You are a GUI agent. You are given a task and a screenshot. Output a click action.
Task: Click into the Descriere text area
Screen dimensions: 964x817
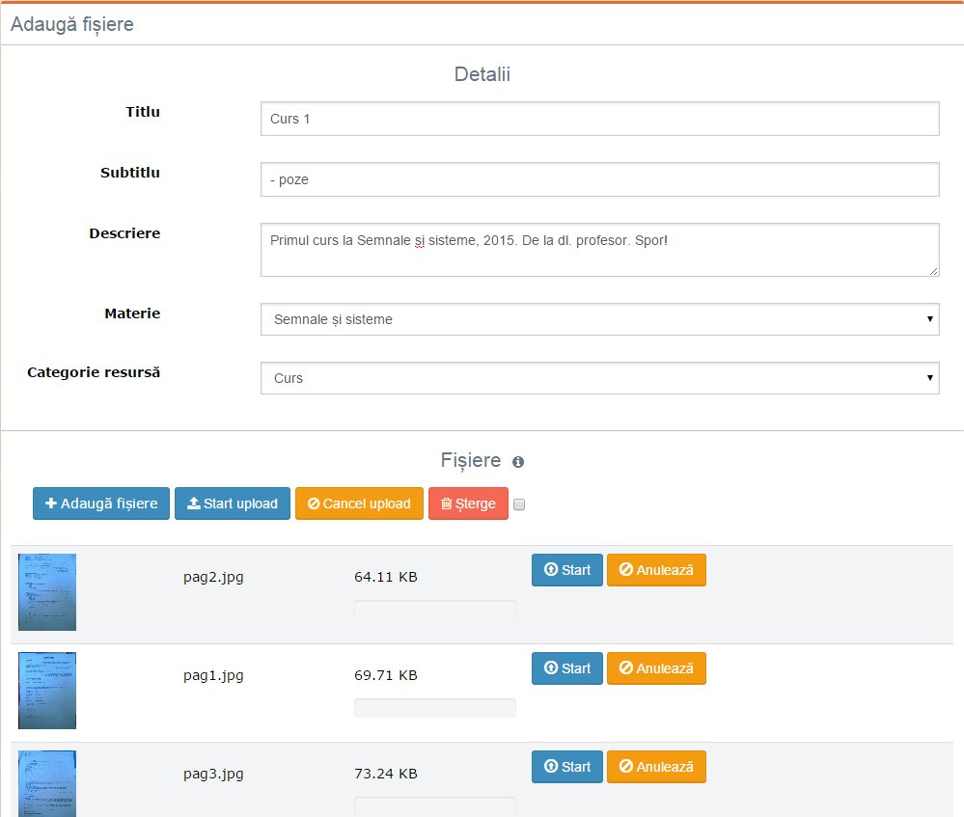[600, 250]
